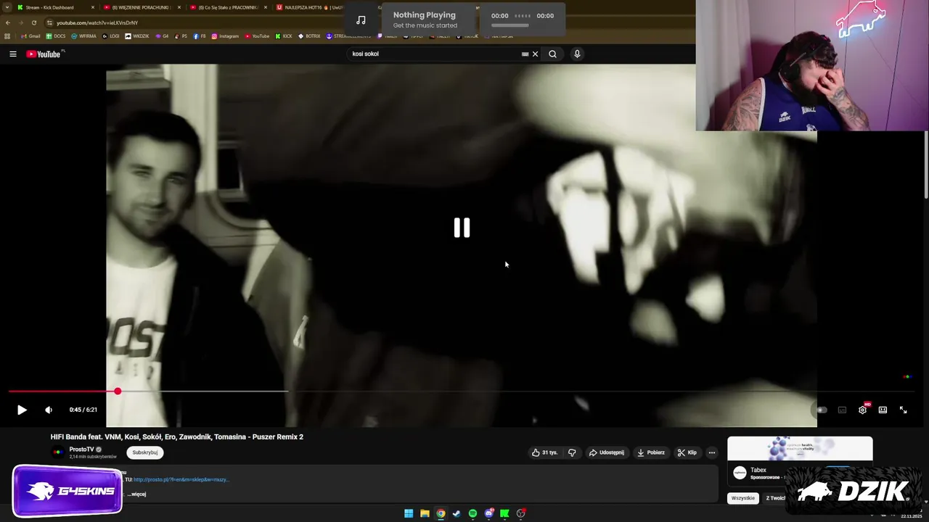The height and width of the screenshot is (522, 929).
Task: Run the YouTube search magnifier button
Action: point(552,54)
